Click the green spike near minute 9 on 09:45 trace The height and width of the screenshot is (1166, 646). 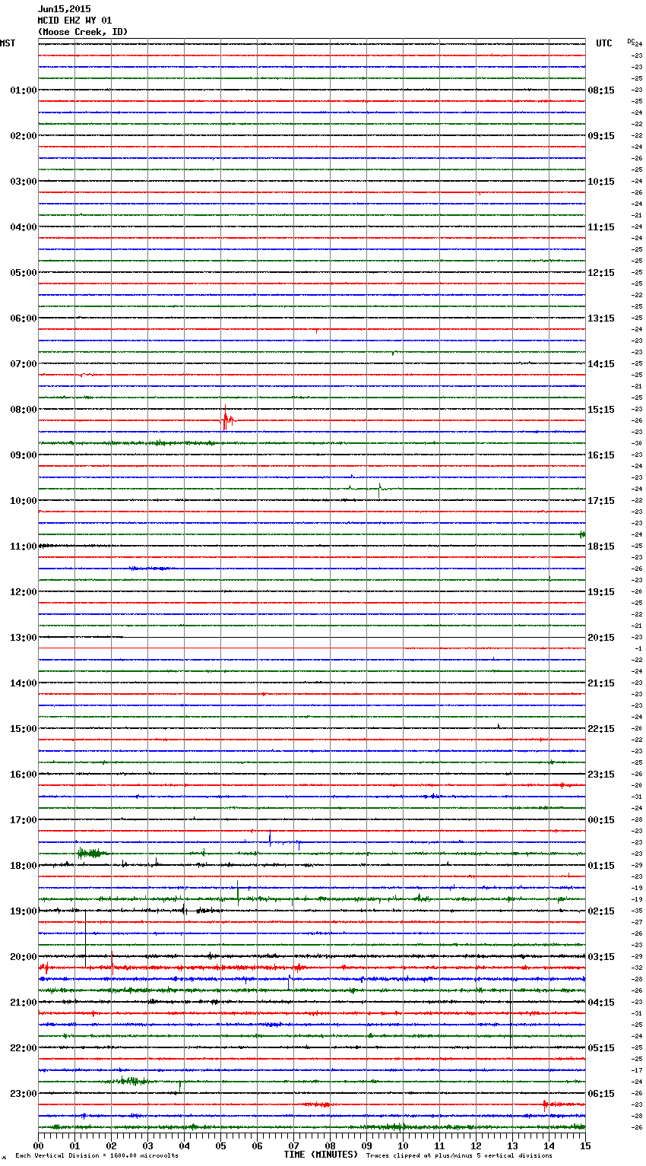379,490
